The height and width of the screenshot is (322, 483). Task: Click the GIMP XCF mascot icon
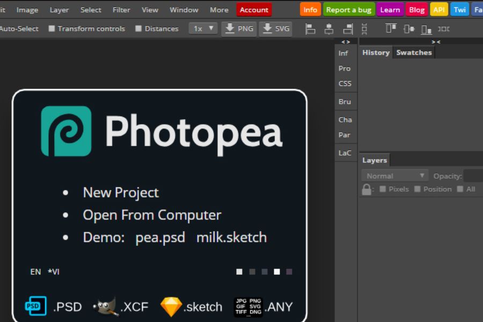pyautogui.click(x=106, y=306)
